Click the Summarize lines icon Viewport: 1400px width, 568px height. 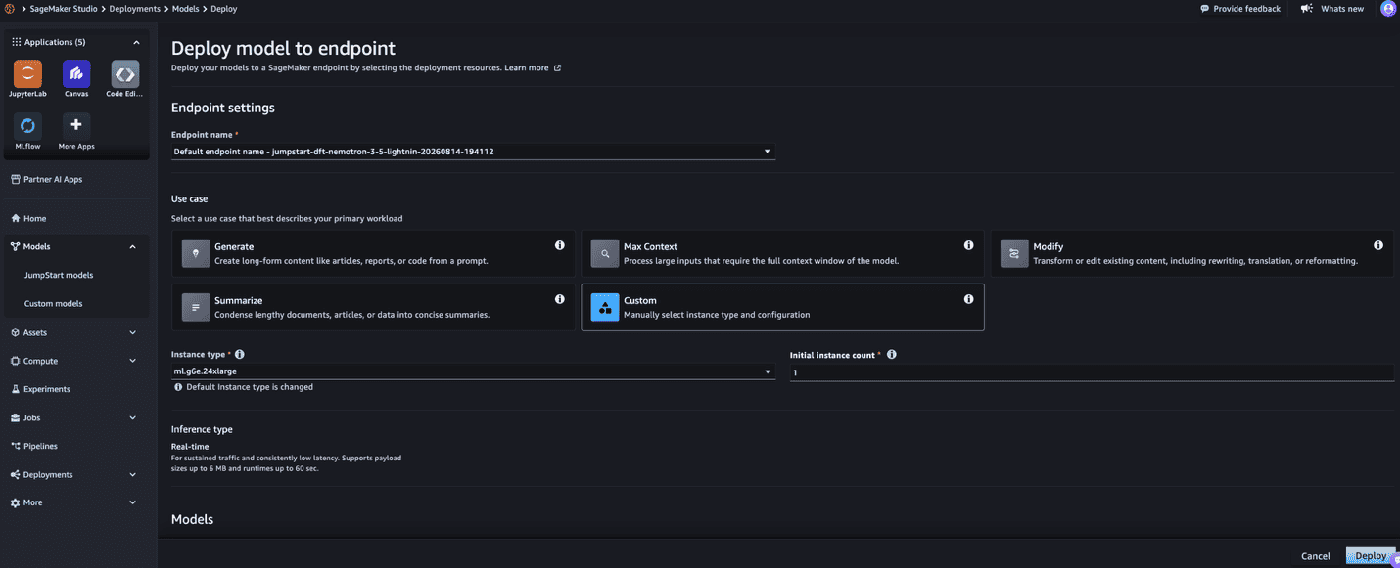tap(196, 307)
